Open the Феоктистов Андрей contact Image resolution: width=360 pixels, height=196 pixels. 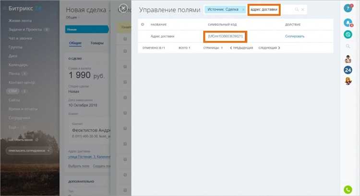(91, 130)
